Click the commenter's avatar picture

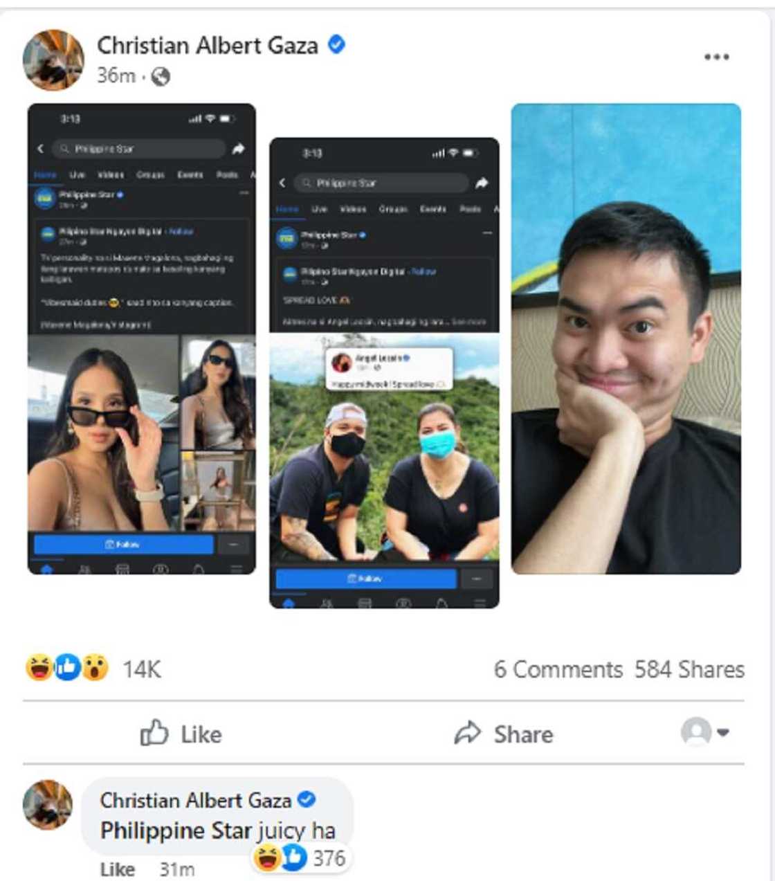coord(48,804)
